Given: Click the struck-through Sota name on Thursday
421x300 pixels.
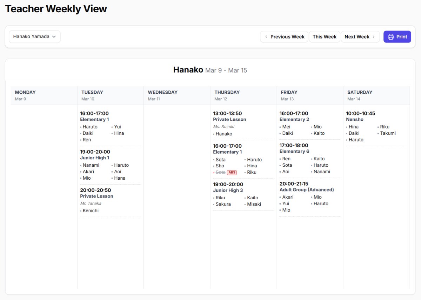Looking at the screenshot, I should (221, 172).
